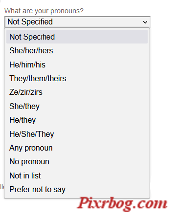Choose Ze/zir/zirs from dropdown

click(x=77, y=92)
